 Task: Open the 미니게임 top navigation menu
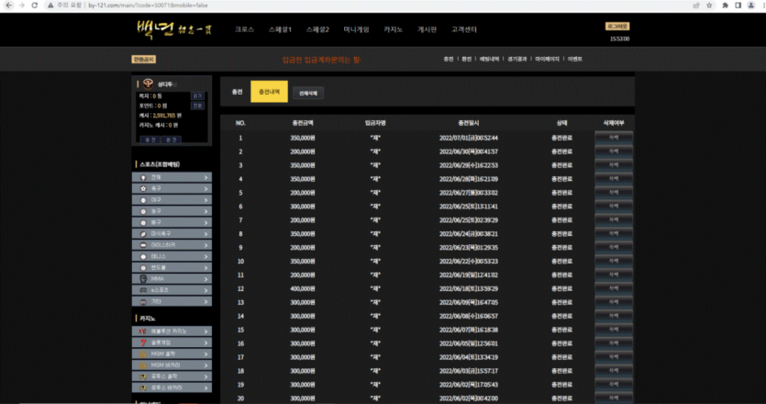pos(355,29)
